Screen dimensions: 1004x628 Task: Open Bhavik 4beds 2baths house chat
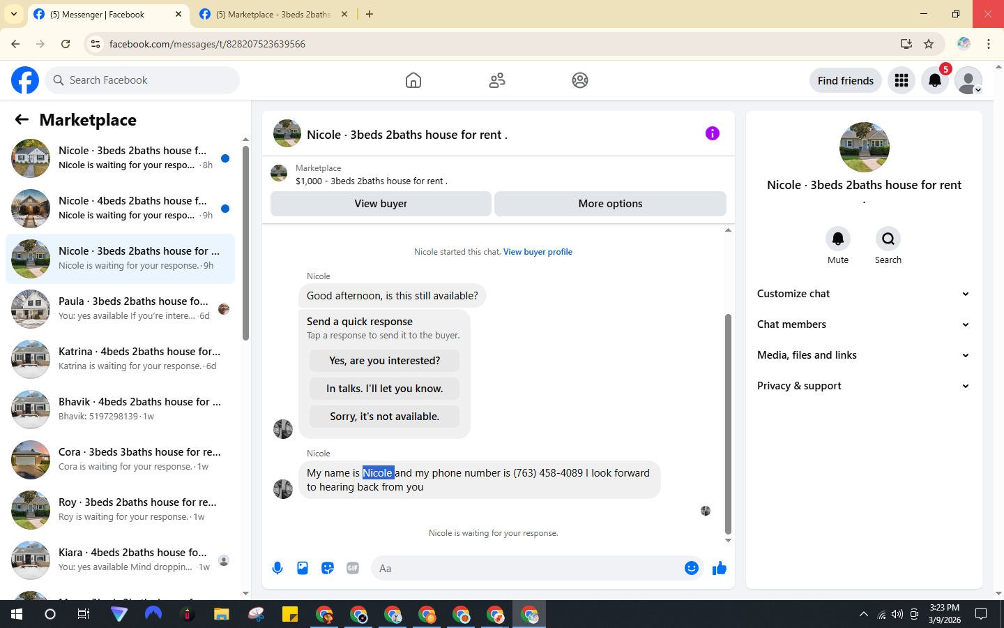coord(120,409)
